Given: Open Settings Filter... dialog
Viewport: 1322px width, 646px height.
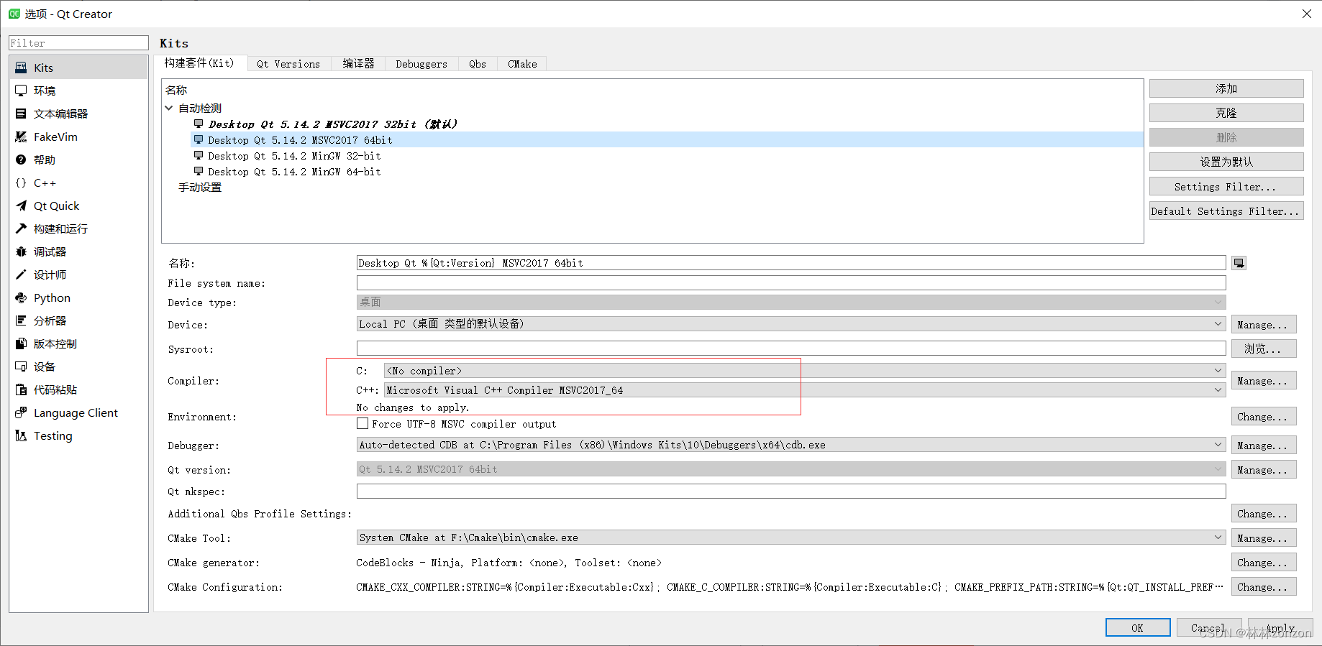Looking at the screenshot, I should pos(1226,187).
